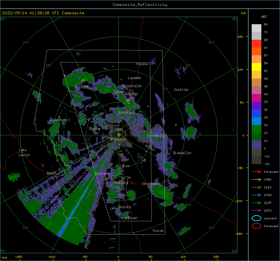Click the white cross marker west of Stettler
The width and height of the screenshot is (280, 261).
point(176,125)
